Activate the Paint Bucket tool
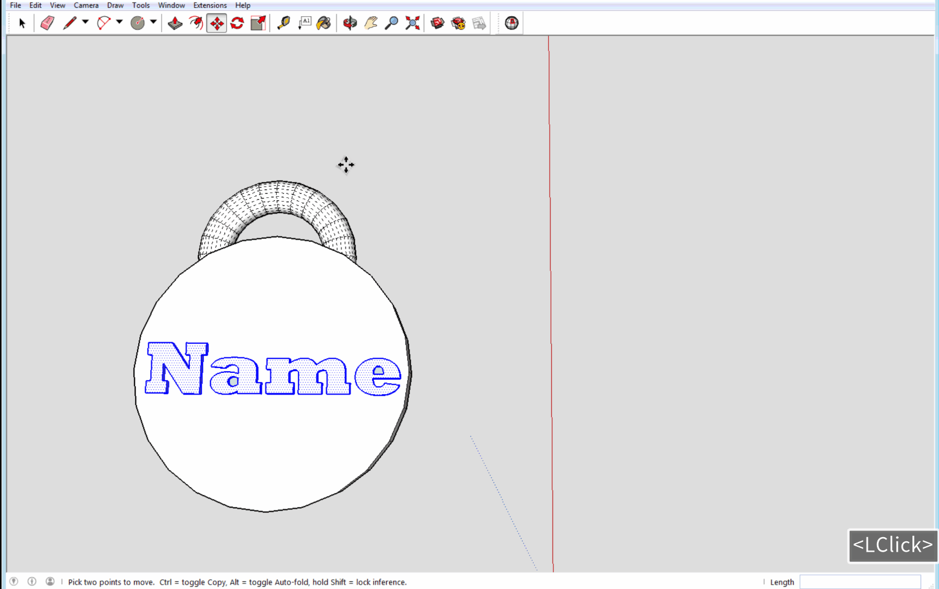The height and width of the screenshot is (589, 939). 324,24
